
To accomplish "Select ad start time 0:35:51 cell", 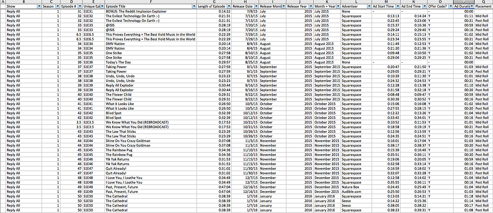I will 386,155.
